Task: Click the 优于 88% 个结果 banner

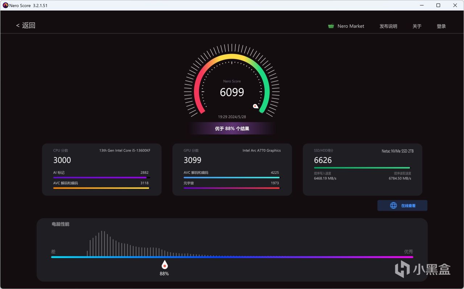Action: (232, 128)
